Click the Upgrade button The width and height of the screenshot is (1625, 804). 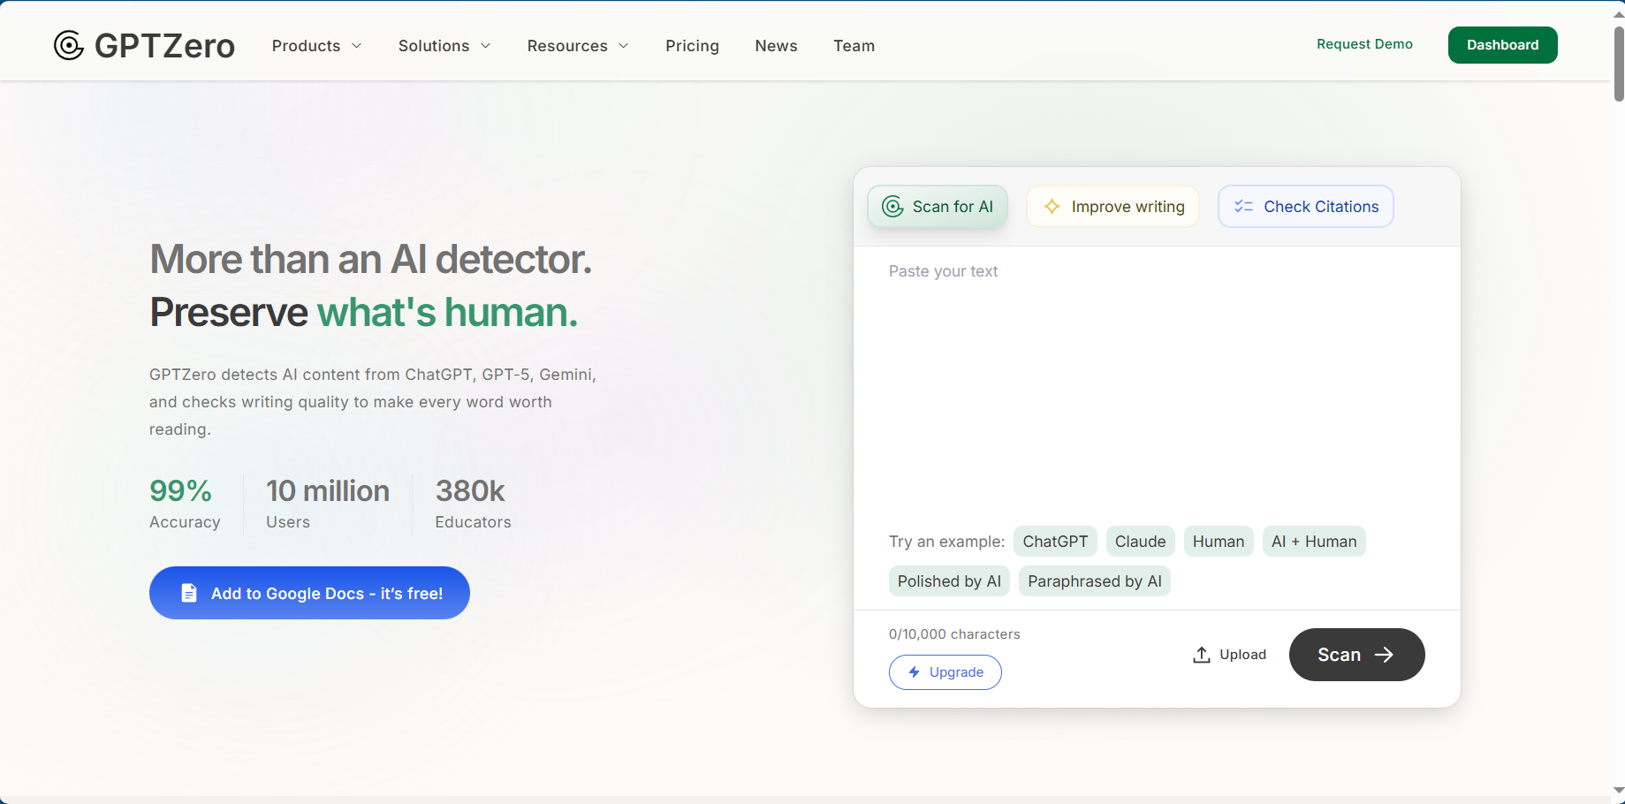pos(945,672)
